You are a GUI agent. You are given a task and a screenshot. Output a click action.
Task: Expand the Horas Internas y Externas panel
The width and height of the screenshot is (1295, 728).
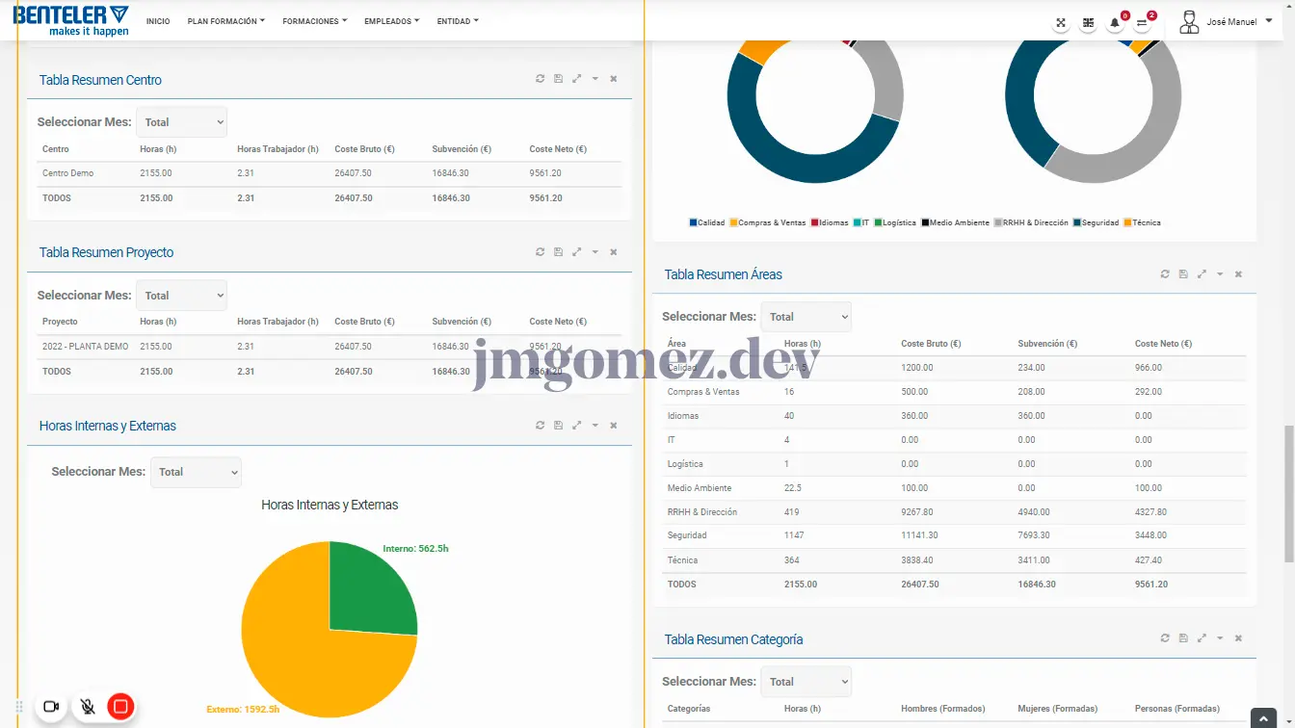576,426
